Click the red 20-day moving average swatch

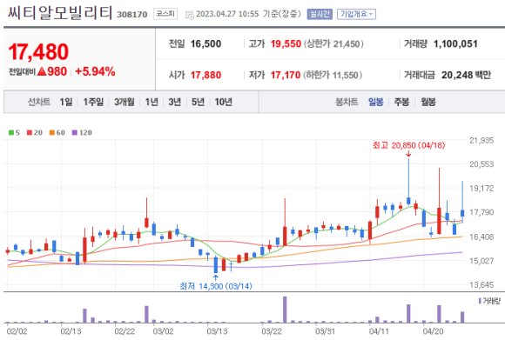30,132
